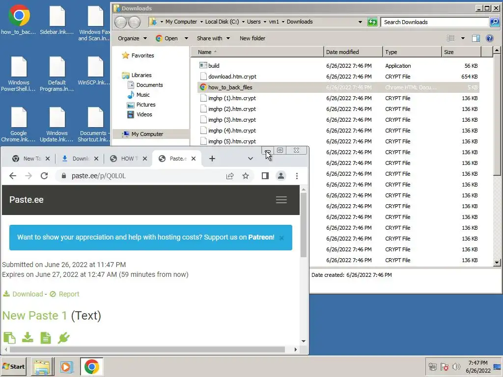Select Sidebar.lnk desktop icon
Screen dimensions: 503x377
click(x=57, y=20)
